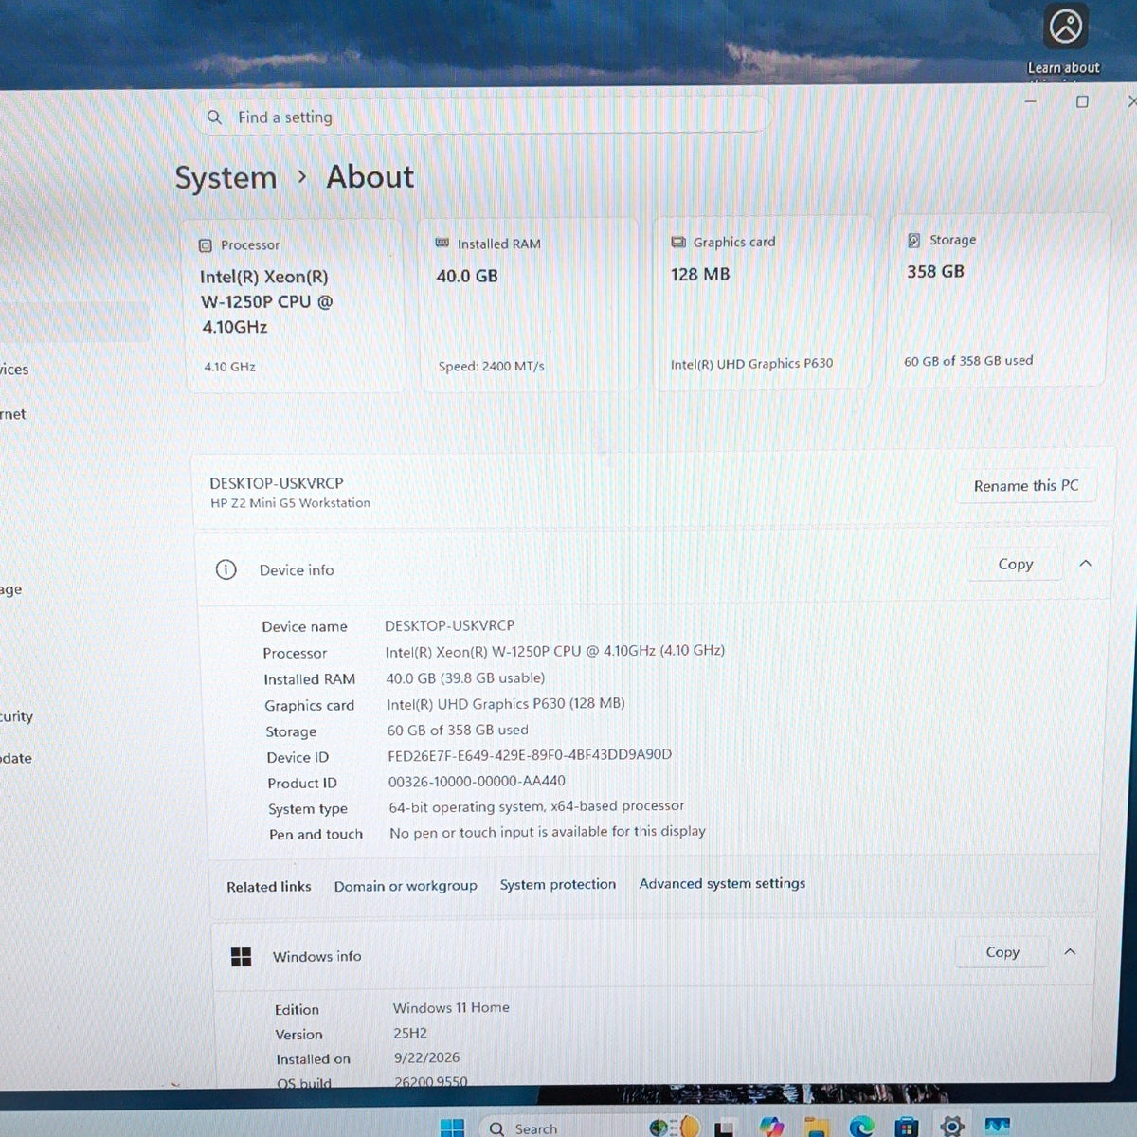Screen dimensions: 1137x1137
Task: Maximize the Settings window
Action: pos(1082,101)
